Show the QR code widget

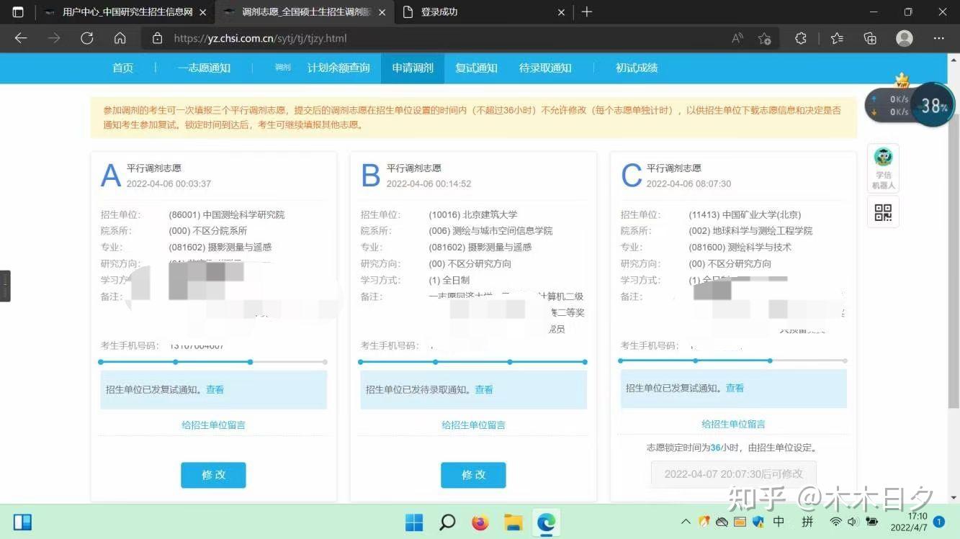tap(883, 212)
